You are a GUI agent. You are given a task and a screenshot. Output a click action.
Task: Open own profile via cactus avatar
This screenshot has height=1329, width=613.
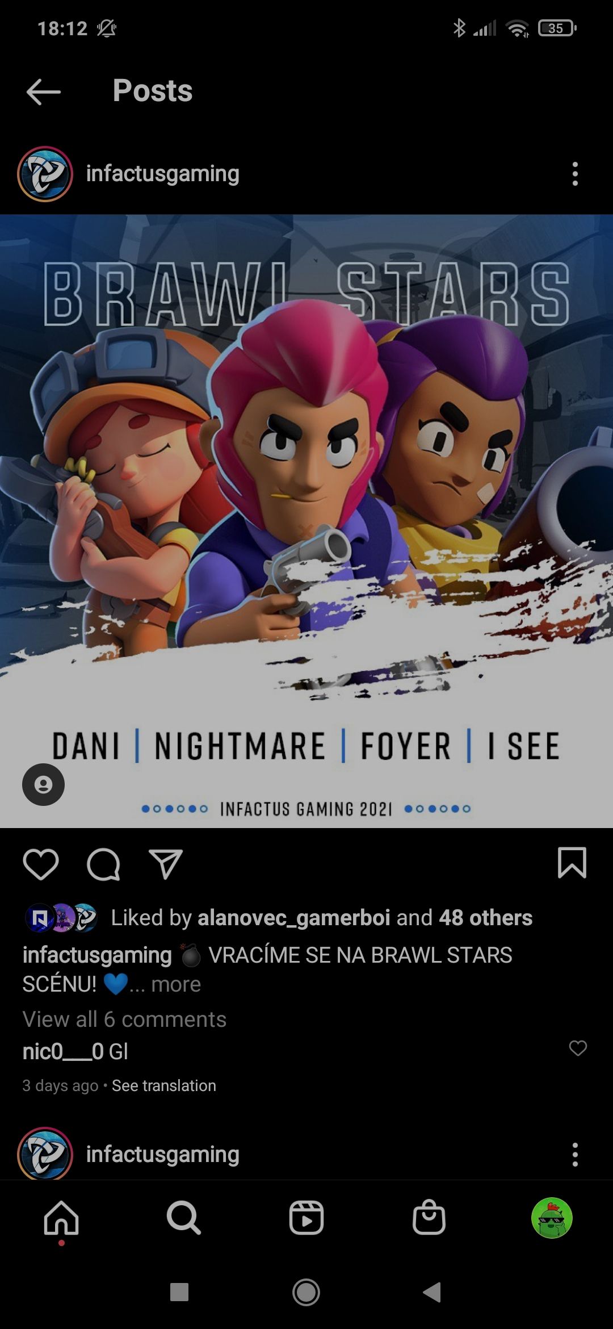(x=552, y=1218)
